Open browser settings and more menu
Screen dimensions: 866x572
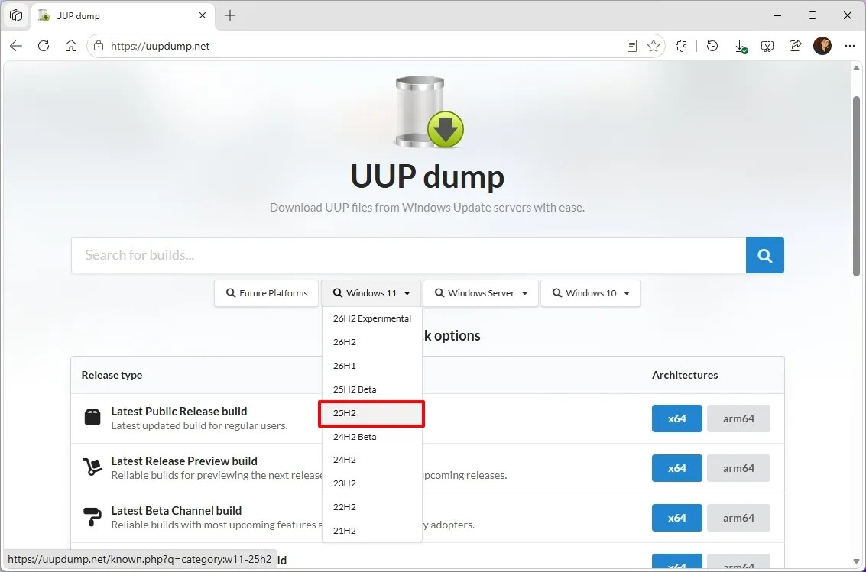coord(850,46)
